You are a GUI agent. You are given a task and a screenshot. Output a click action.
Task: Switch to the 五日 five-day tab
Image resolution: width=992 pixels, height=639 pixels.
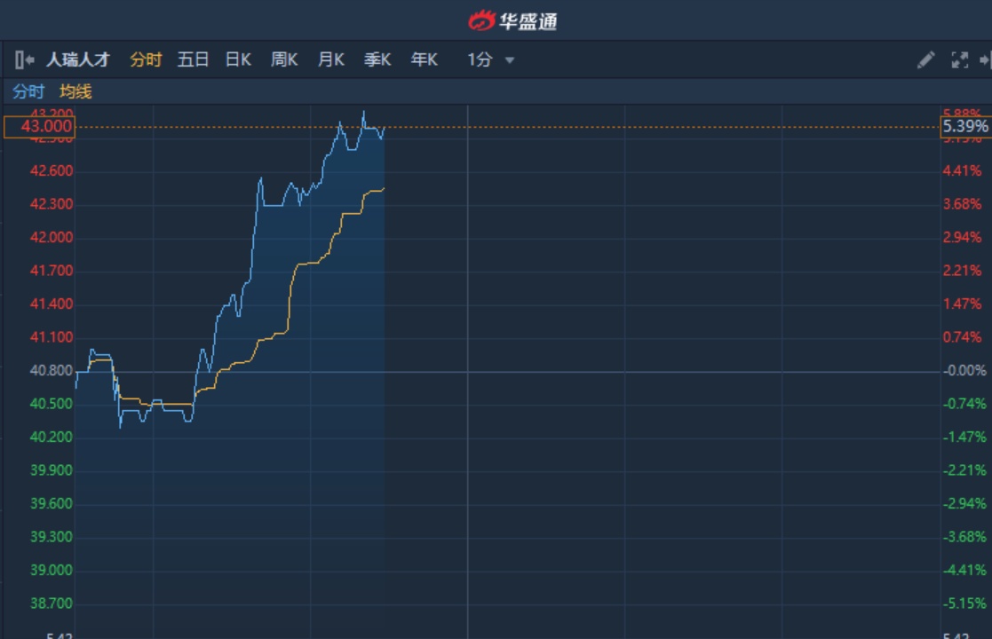(193, 60)
